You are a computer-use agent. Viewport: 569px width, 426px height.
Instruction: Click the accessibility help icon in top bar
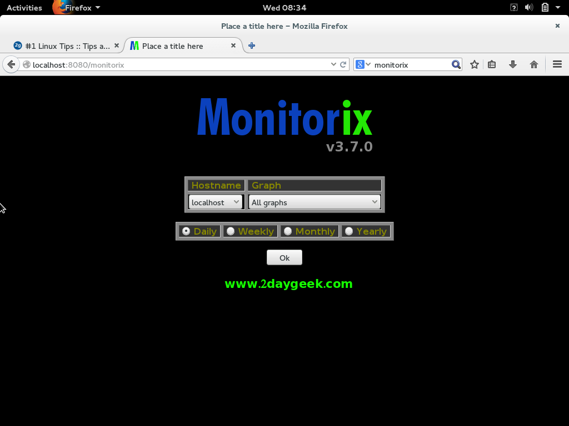tap(514, 7)
